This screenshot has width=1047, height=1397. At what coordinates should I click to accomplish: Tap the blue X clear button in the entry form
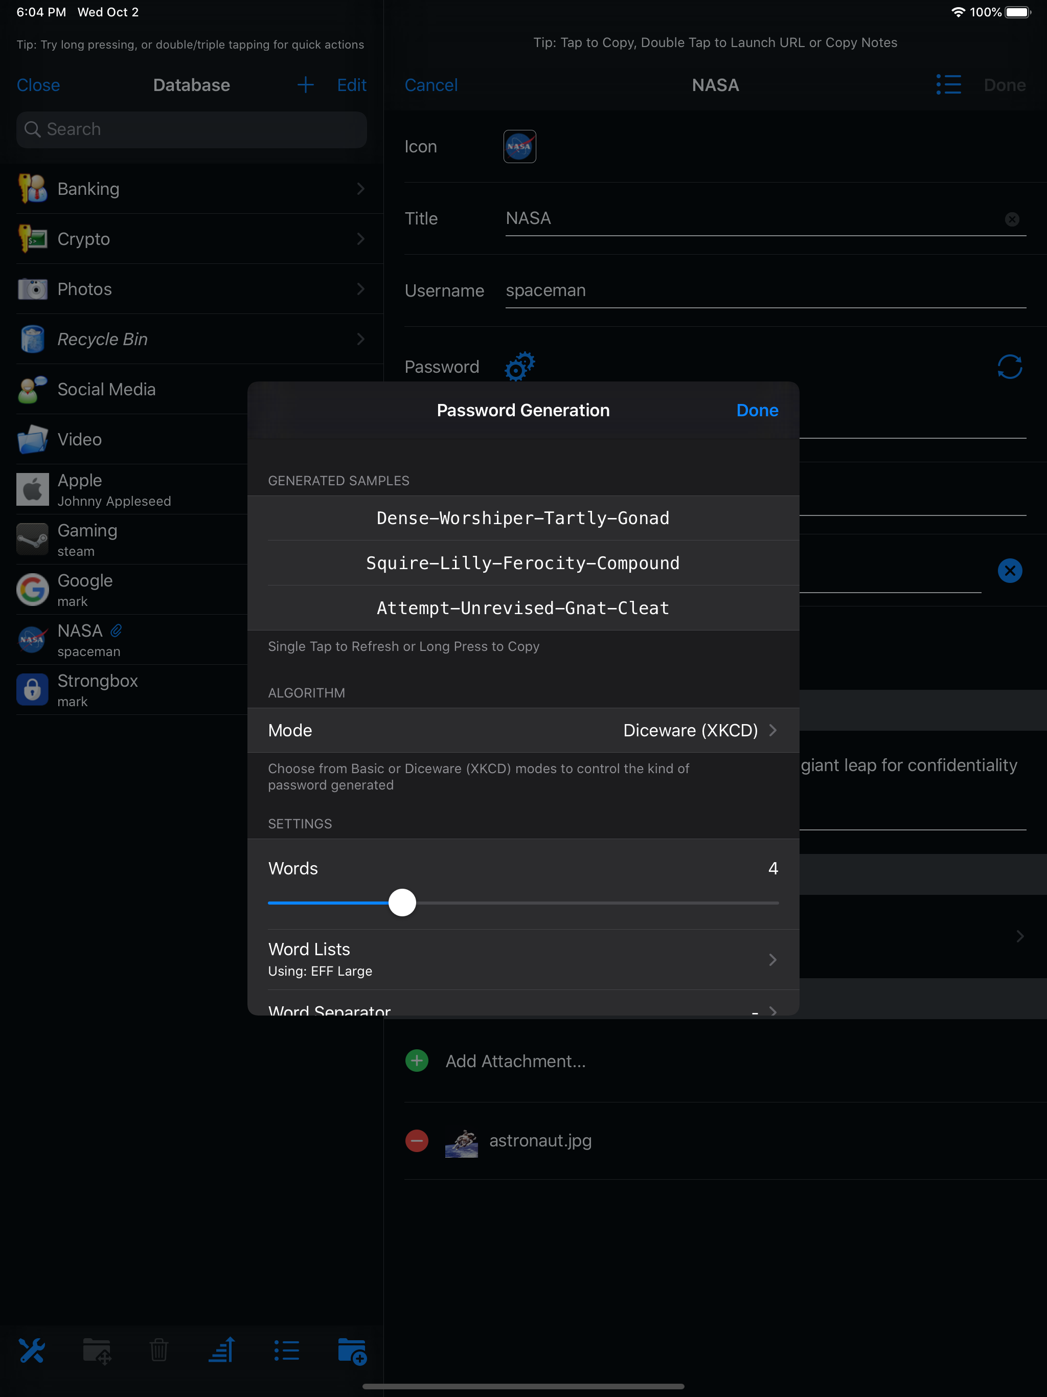coord(1009,570)
